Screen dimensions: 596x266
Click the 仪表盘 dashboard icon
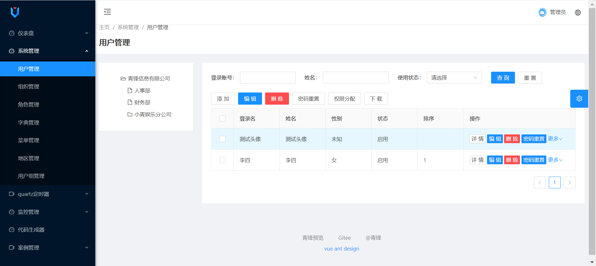point(12,33)
